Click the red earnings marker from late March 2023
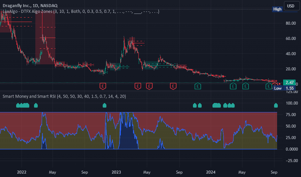This screenshot has width=301, height=177. click(138, 86)
